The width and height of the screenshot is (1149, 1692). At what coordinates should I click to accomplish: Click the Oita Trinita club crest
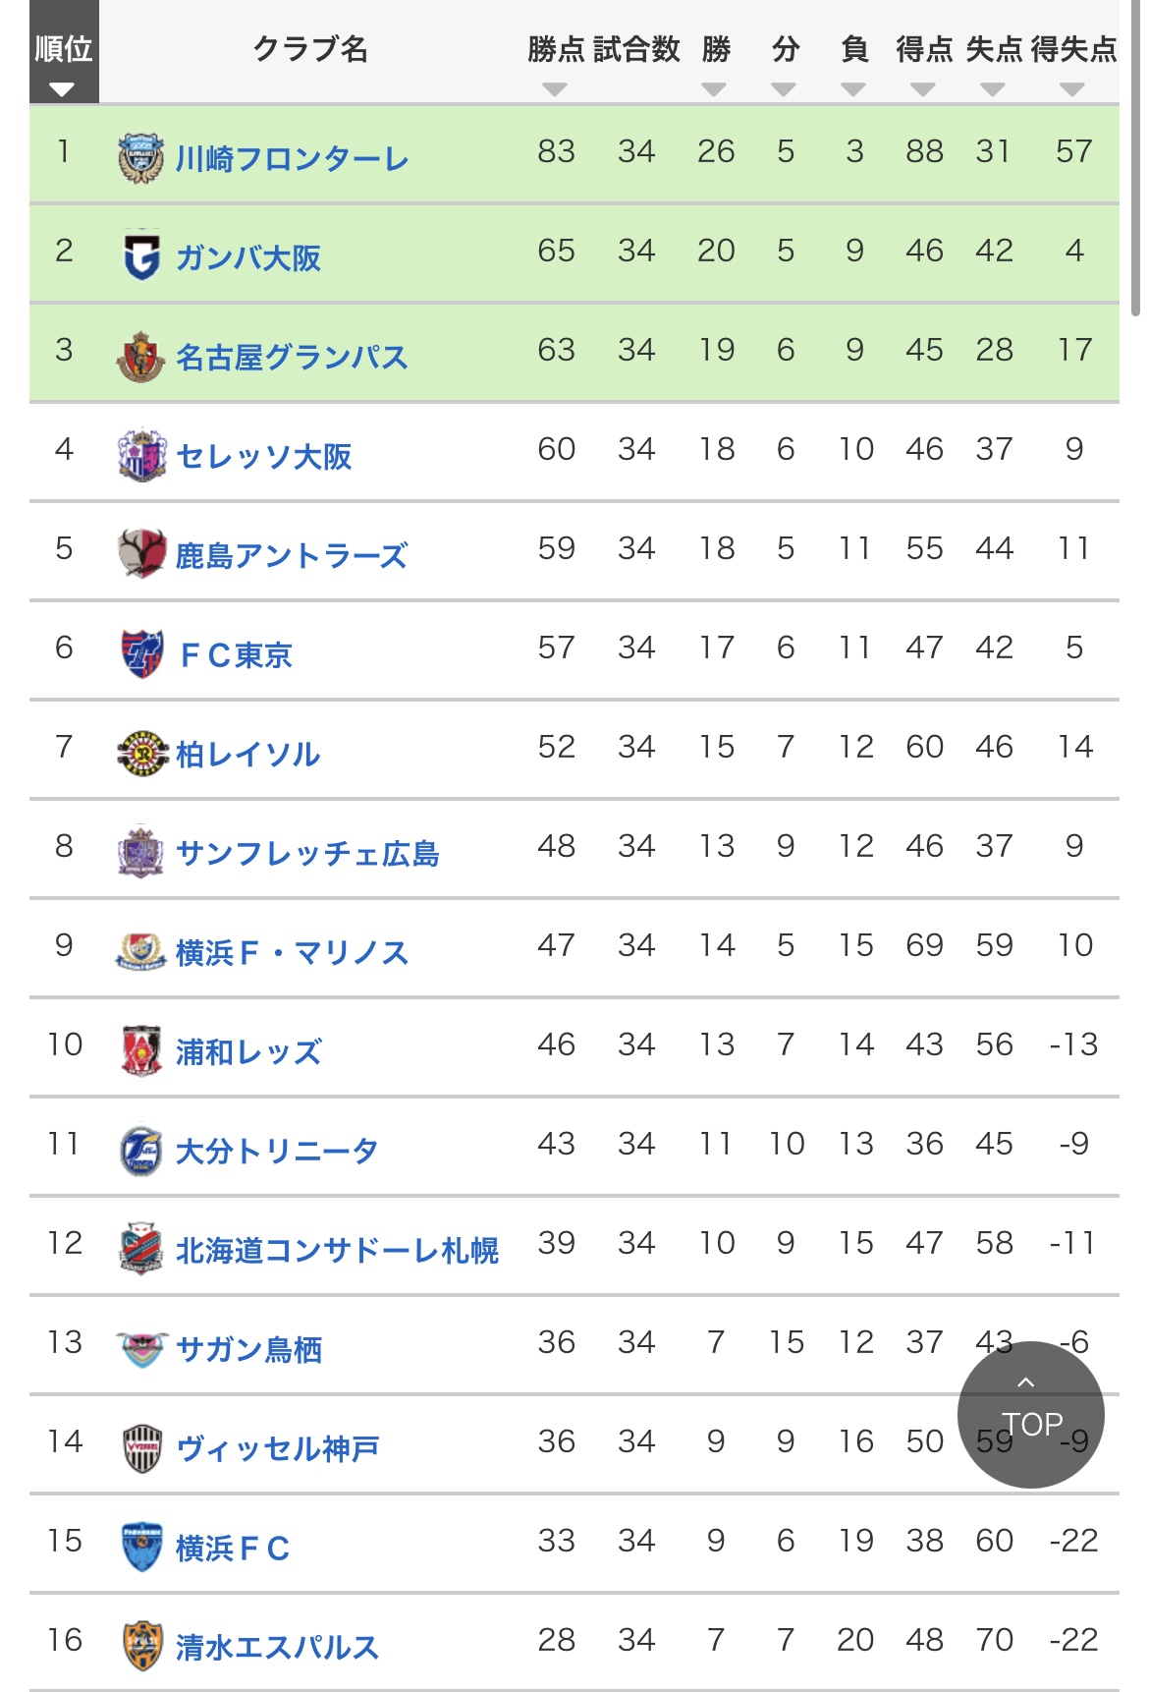point(141,1151)
